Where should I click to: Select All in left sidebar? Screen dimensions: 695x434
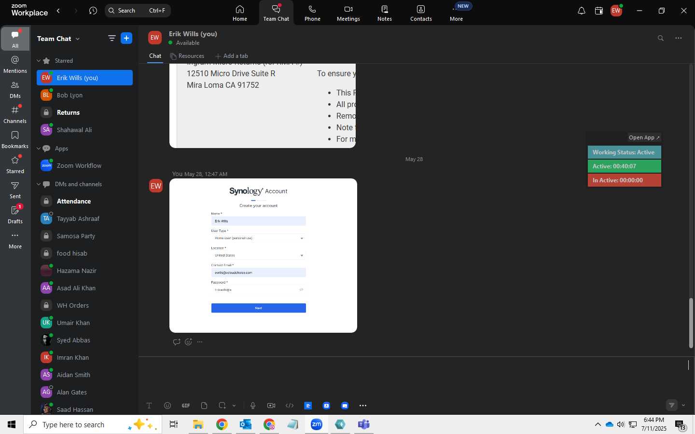click(x=15, y=39)
